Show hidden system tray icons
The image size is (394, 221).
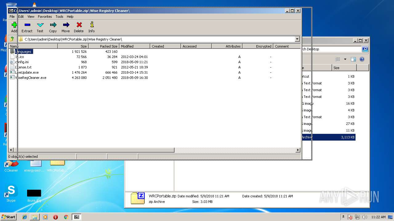pyautogui.click(x=343, y=217)
